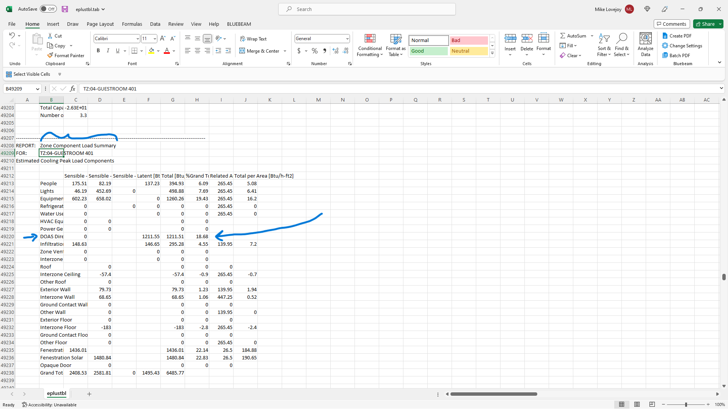Open Sort & Filter tools
Screen dimensions: 728x409
[x=604, y=45]
